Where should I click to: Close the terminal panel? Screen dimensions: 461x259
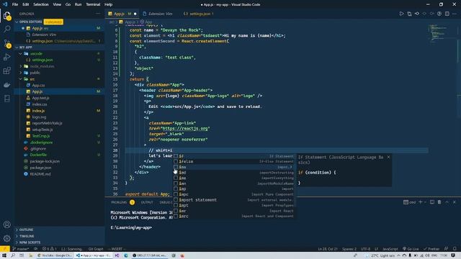[x=455, y=202]
